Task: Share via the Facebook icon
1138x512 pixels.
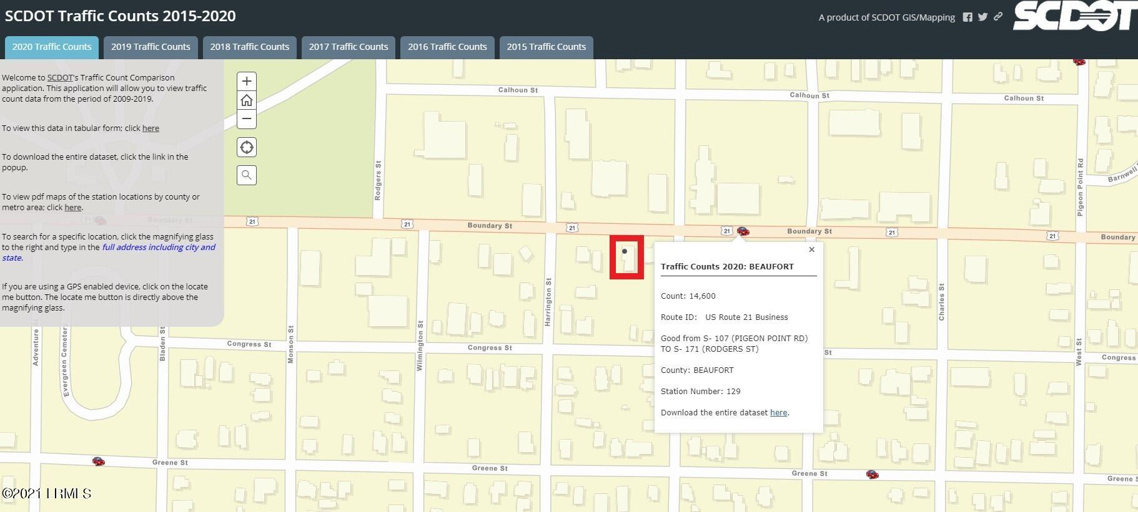Action: point(967,17)
